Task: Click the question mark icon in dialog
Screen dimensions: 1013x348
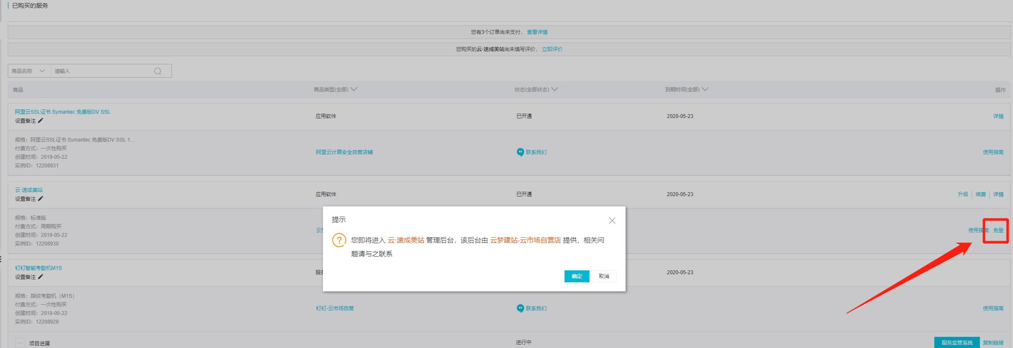Action: (339, 240)
